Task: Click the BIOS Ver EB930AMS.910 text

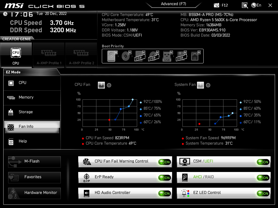Action: [x=203, y=30]
